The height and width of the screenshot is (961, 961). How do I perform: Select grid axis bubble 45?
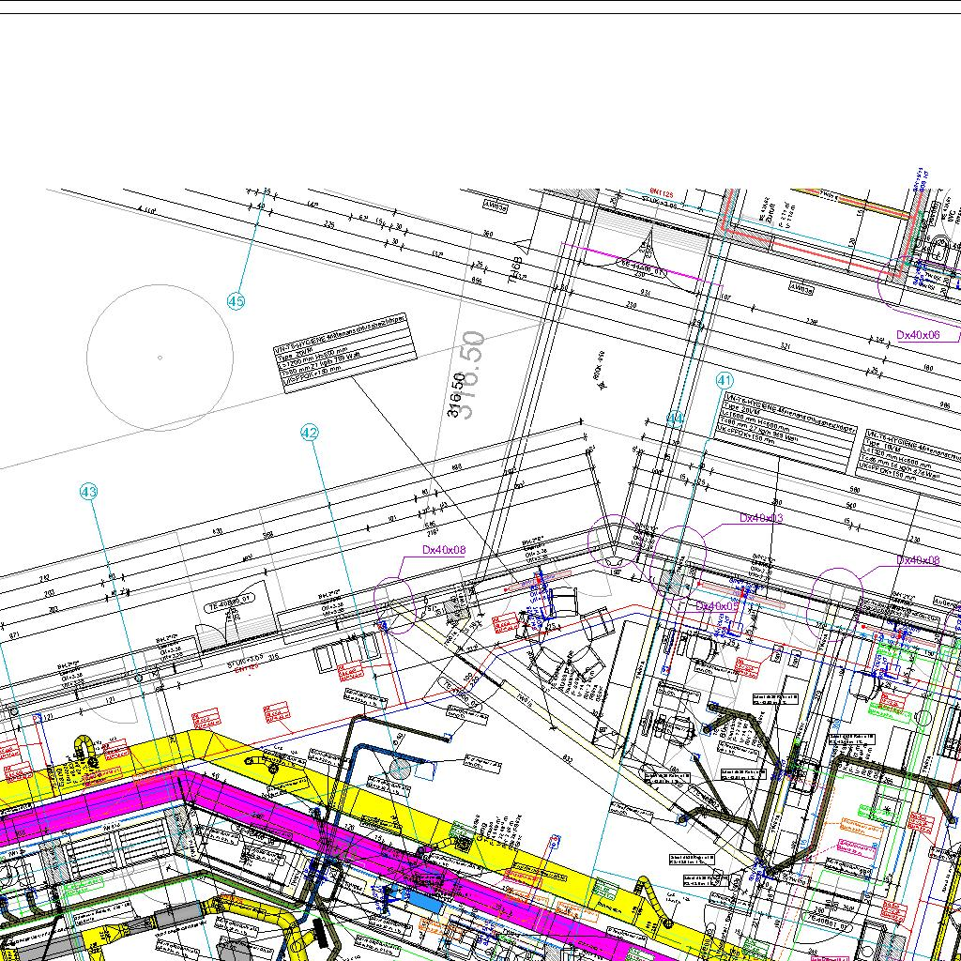[236, 301]
